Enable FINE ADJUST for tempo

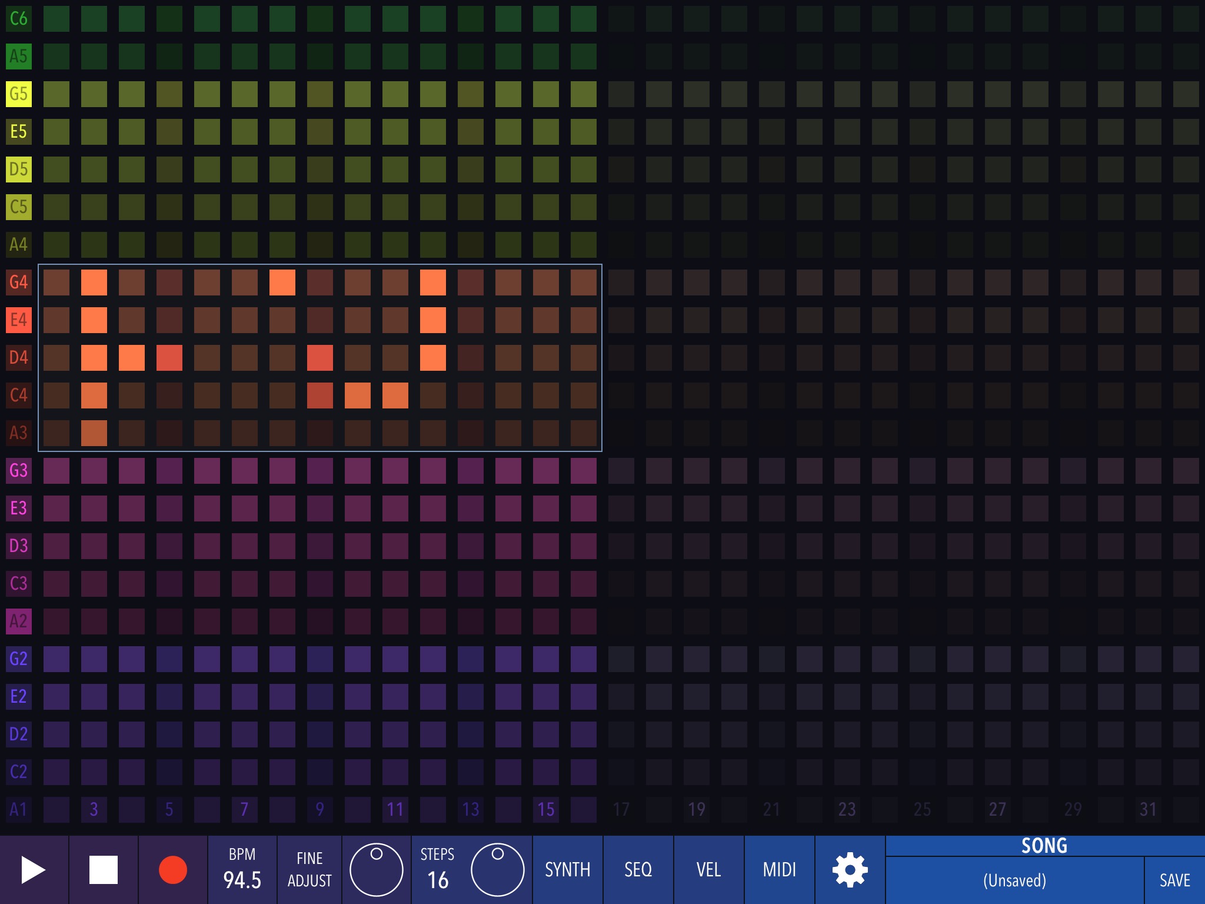coord(309,870)
